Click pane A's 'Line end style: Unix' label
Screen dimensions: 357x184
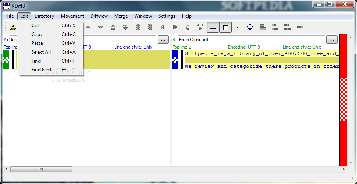(x=133, y=47)
